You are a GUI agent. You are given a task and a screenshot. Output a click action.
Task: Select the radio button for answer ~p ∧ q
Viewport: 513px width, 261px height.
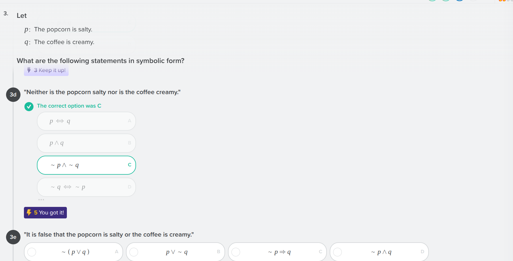click(x=338, y=252)
